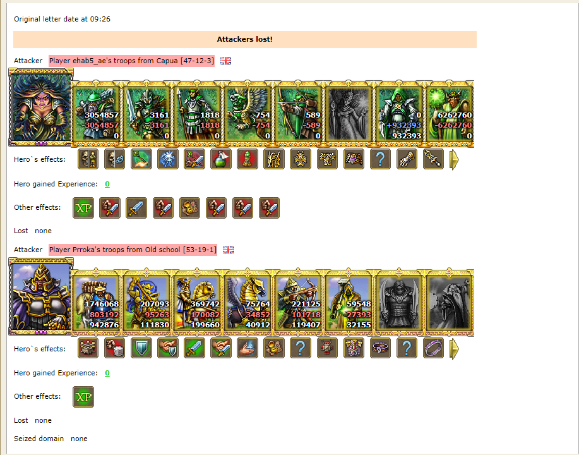Select ehab5_ae's sorceress hero portrait
Viewport: 579px width, 455px height.
41,107
